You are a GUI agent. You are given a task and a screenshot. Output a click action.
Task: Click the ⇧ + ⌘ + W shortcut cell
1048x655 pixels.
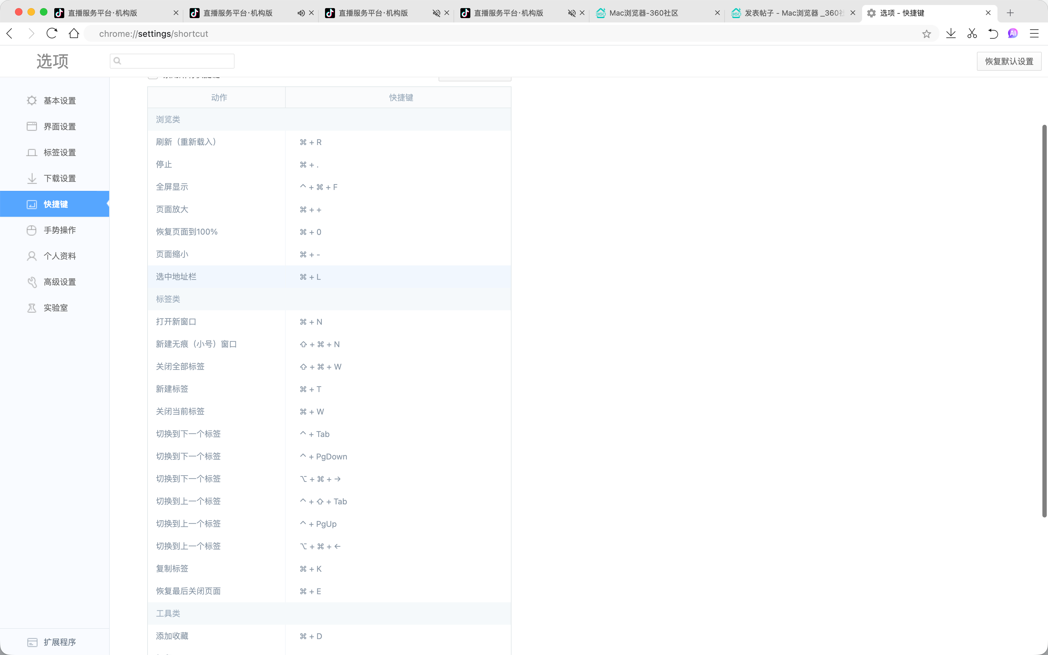click(320, 367)
